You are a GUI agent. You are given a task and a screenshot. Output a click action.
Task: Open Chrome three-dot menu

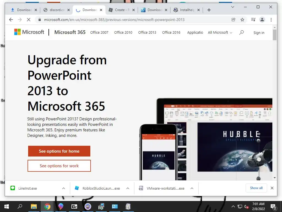click(271, 20)
